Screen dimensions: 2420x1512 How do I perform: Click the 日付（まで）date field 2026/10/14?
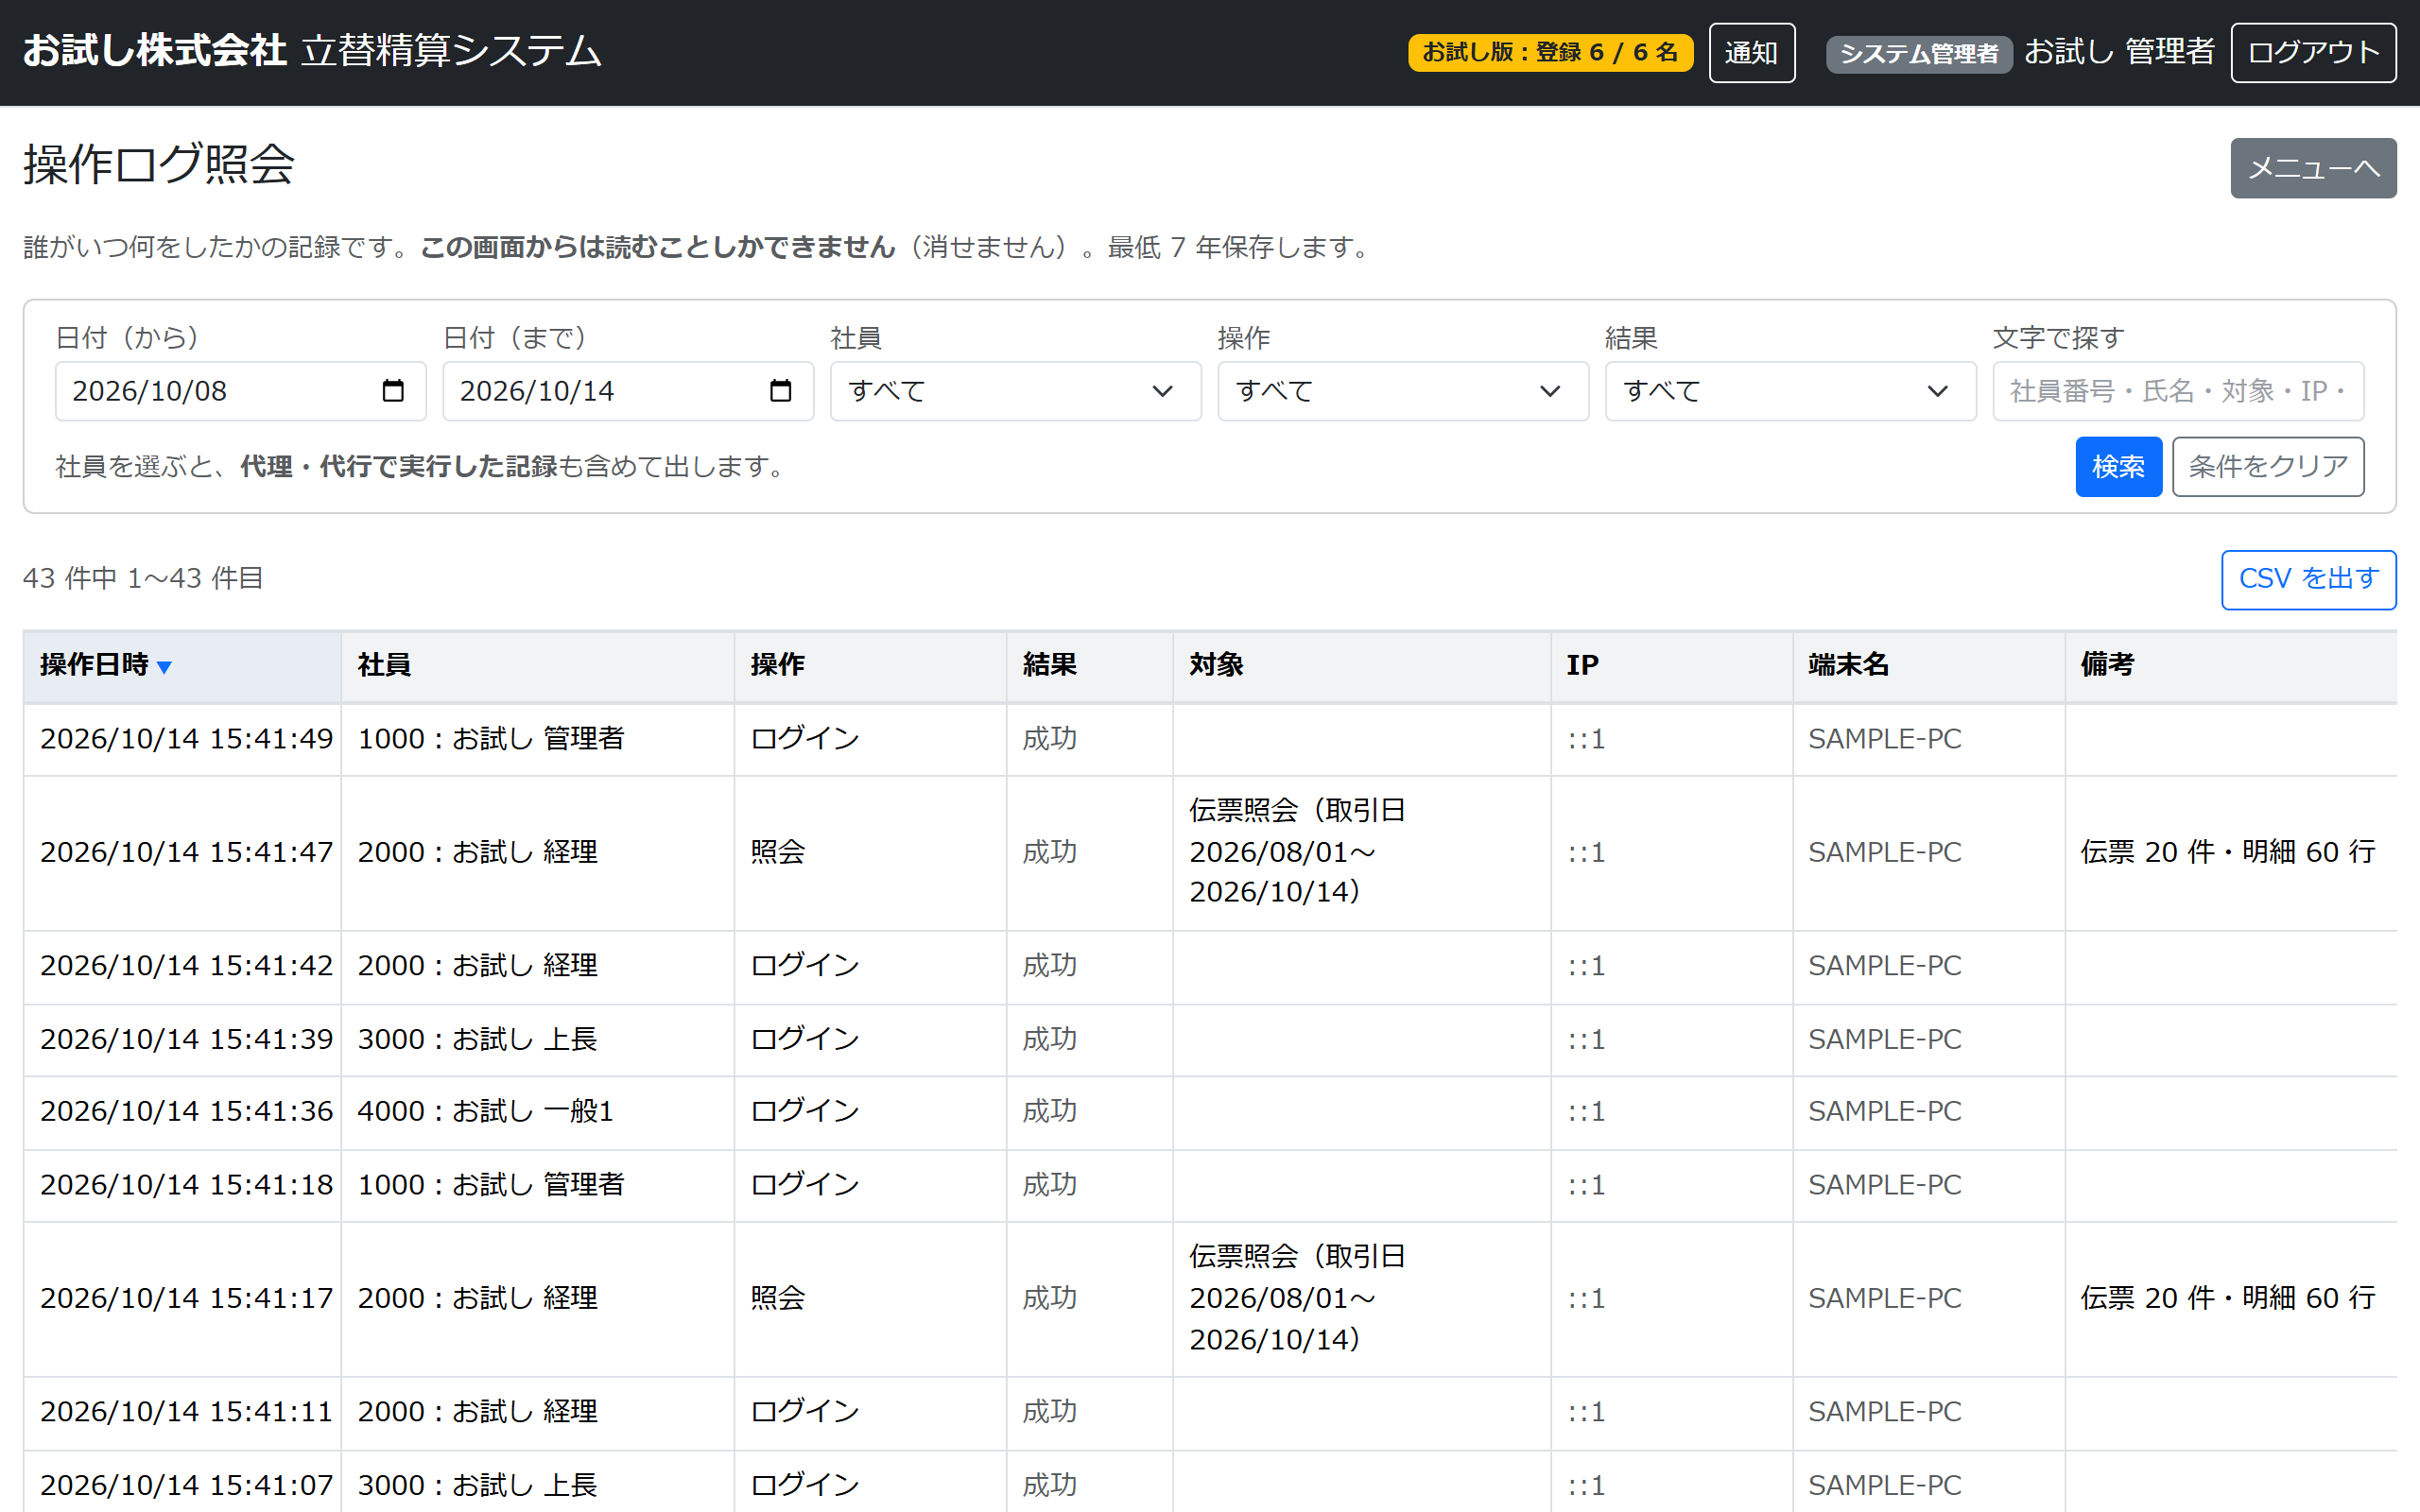click(x=628, y=391)
